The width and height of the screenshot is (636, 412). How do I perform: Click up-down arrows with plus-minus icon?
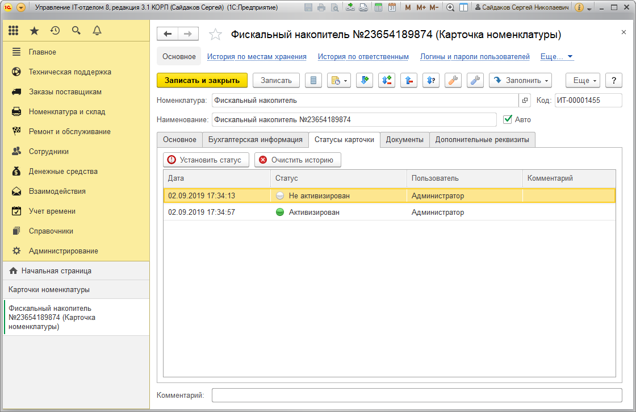(387, 80)
